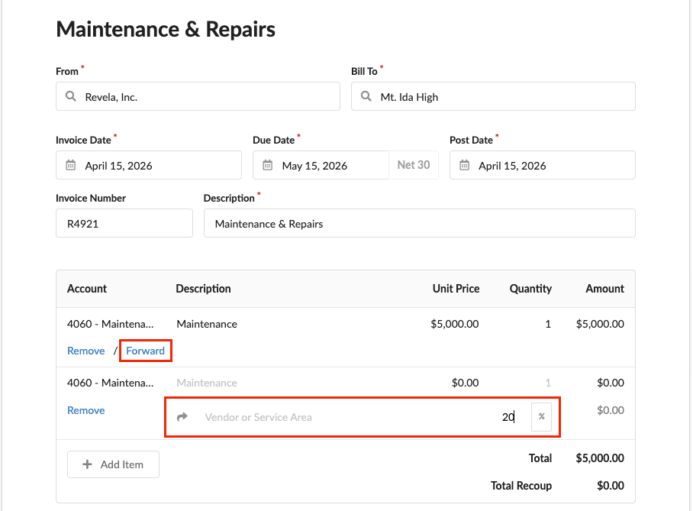
Task: Click the percentage input showing 20
Action: pos(508,417)
